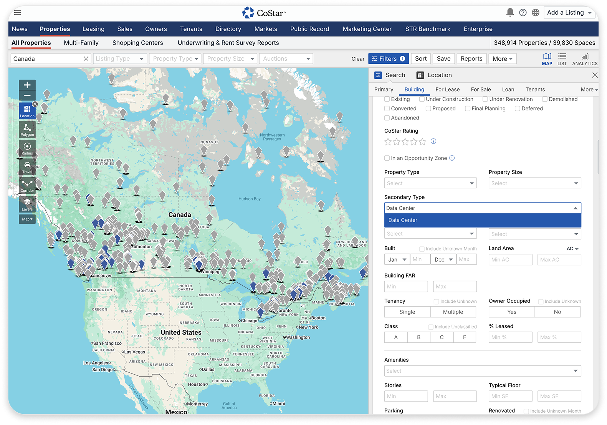Open the Auctions dropdown

(x=286, y=58)
